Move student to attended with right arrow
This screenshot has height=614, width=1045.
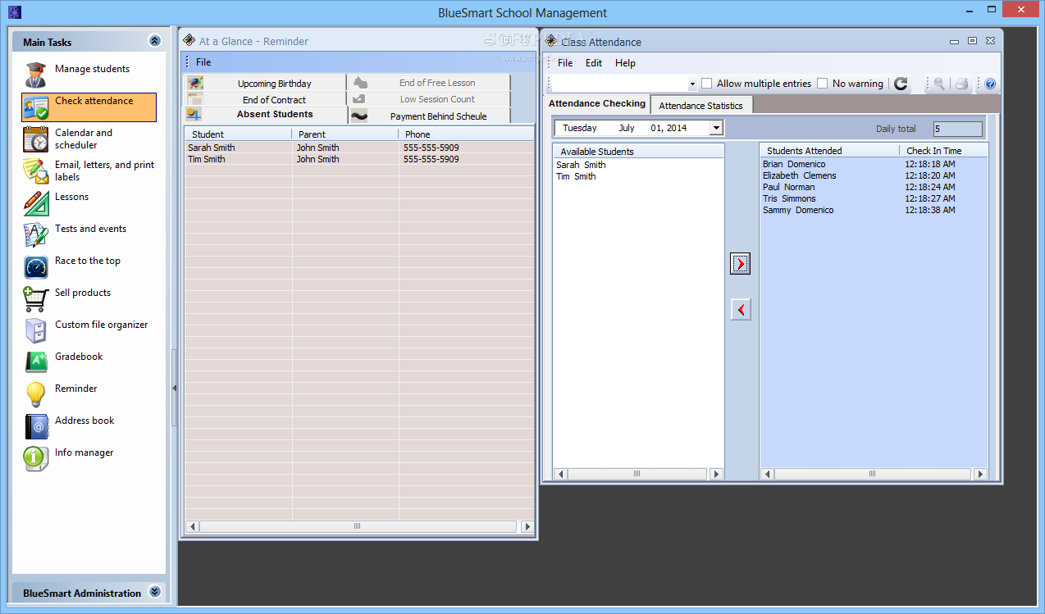[x=741, y=264]
